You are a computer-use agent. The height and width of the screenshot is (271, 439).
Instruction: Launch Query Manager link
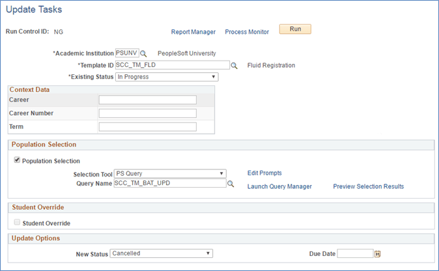point(279,186)
